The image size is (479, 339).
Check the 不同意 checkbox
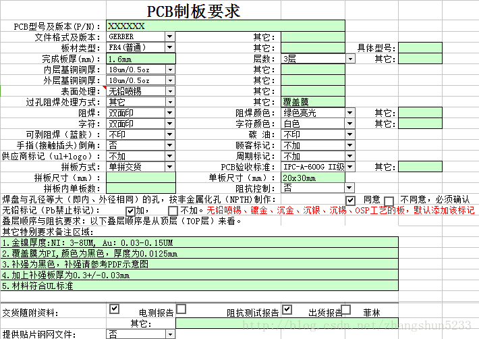click(x=389, y=201)
